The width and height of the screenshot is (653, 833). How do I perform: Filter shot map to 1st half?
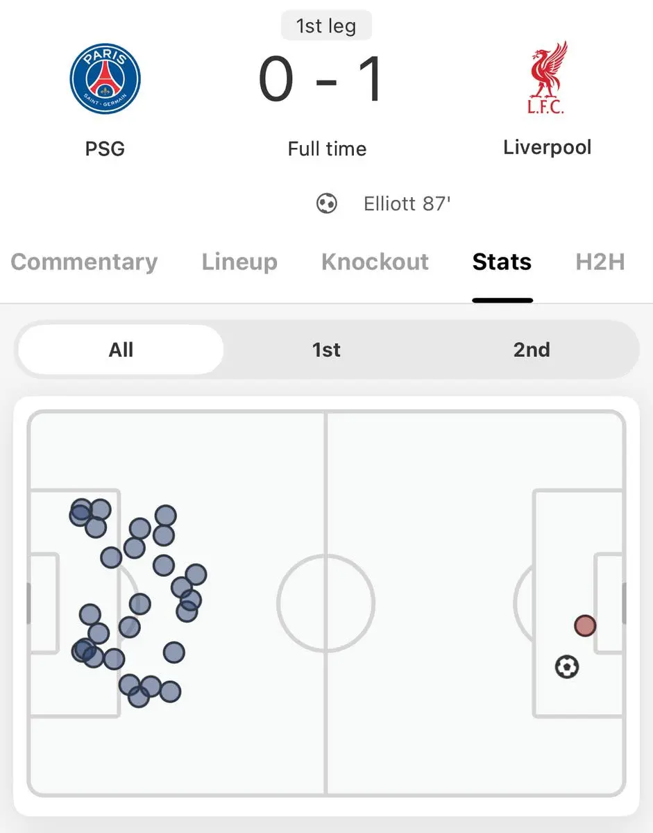pyautogui.click(x=326, y=349)
